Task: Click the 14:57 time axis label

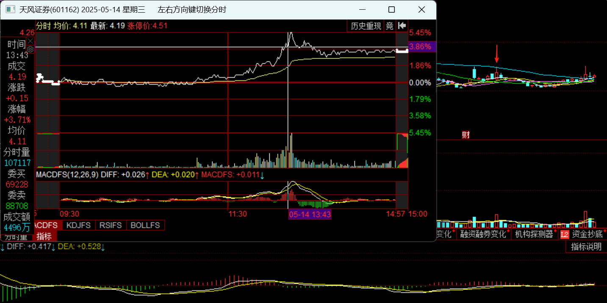Action: tap(396, 214)
